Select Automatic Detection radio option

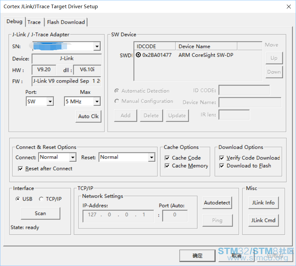pyautogui.click(x=117, y=91)
